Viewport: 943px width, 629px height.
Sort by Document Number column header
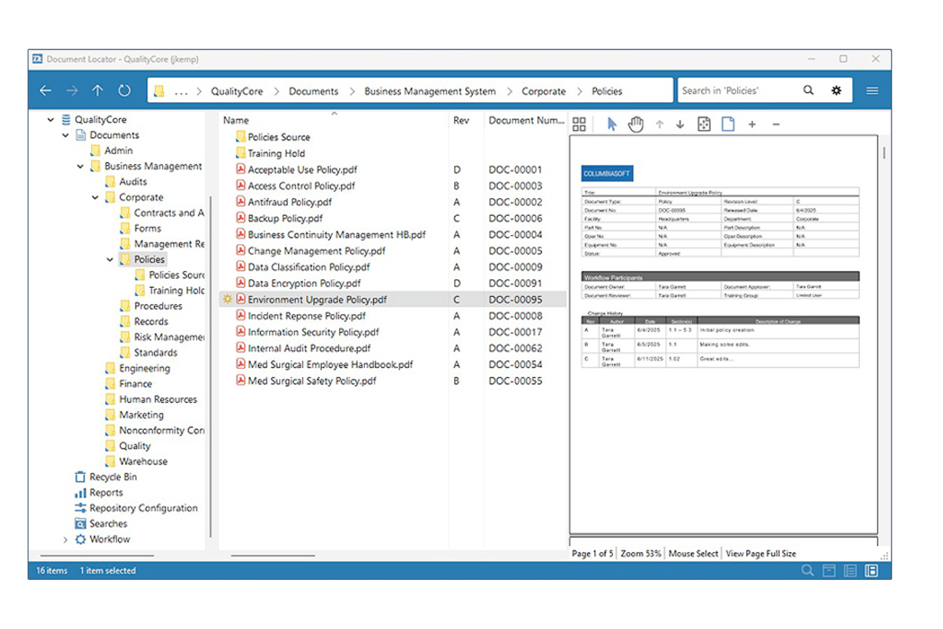point(526,120)
